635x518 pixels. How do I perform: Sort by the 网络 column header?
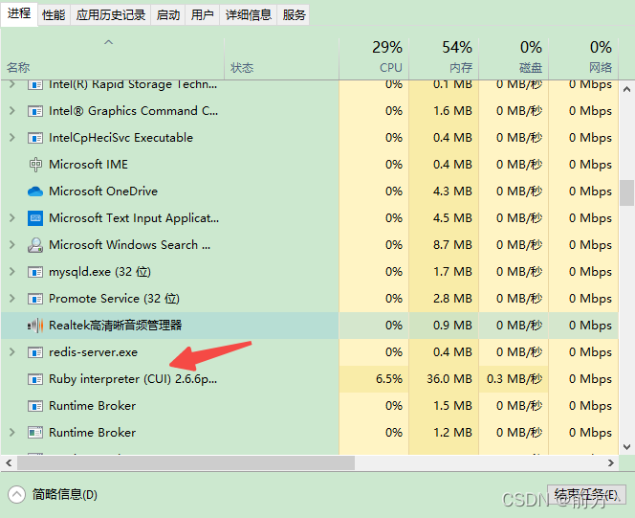point(583,59)
